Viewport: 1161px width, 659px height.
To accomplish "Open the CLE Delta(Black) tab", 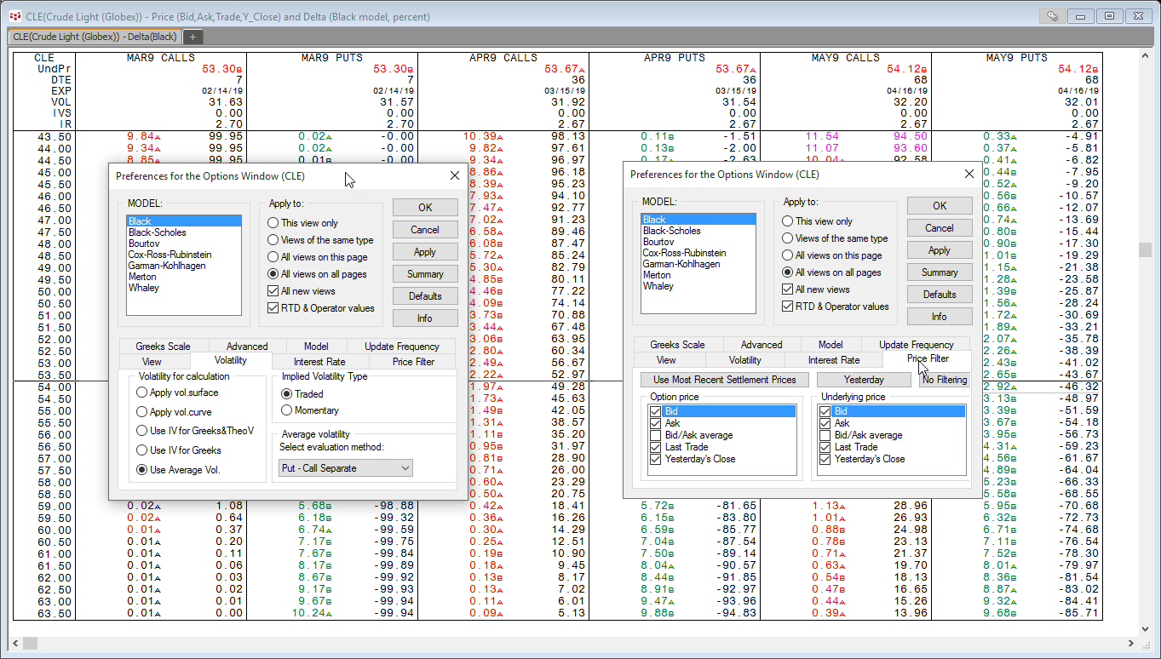I will (95, 37).
